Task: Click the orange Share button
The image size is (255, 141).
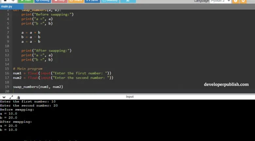Action: pos(76,1)
